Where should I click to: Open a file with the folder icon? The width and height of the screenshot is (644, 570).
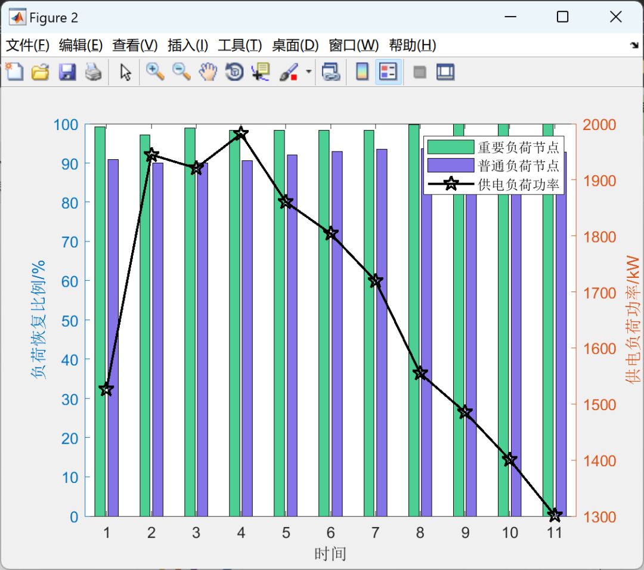coord(41,72)
